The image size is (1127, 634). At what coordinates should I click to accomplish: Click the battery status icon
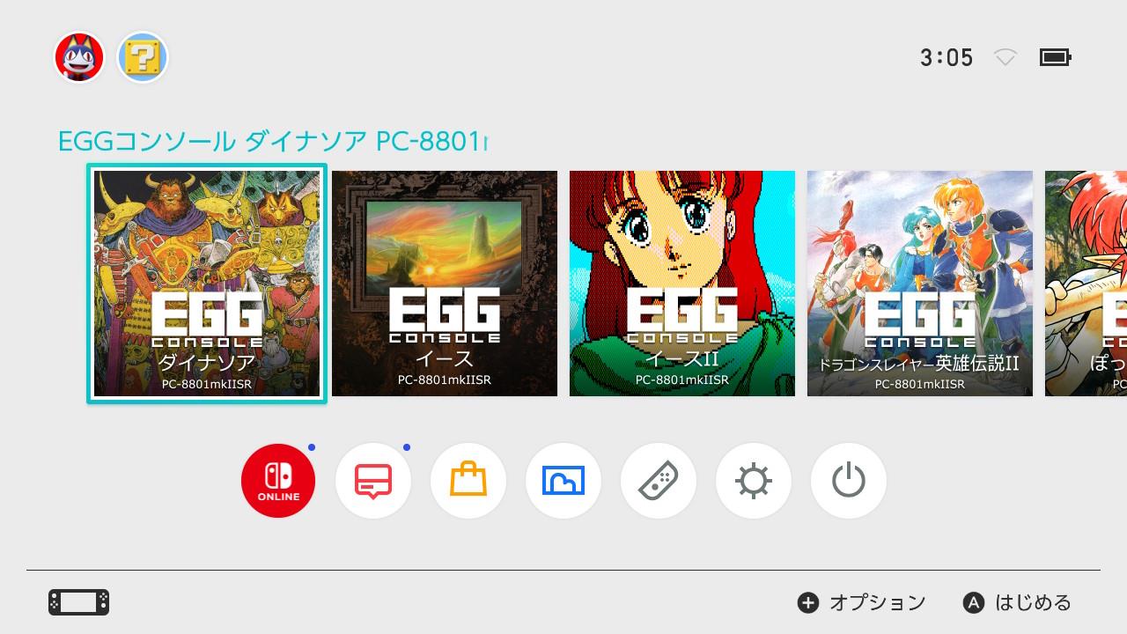point(1055,57)
